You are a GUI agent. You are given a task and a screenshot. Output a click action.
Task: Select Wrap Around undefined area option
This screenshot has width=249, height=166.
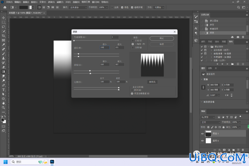coord(132,90)
